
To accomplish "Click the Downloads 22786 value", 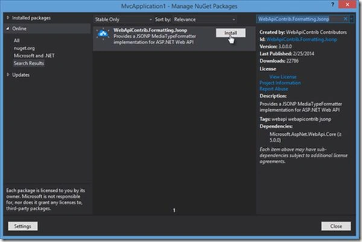I will [292, 61].
